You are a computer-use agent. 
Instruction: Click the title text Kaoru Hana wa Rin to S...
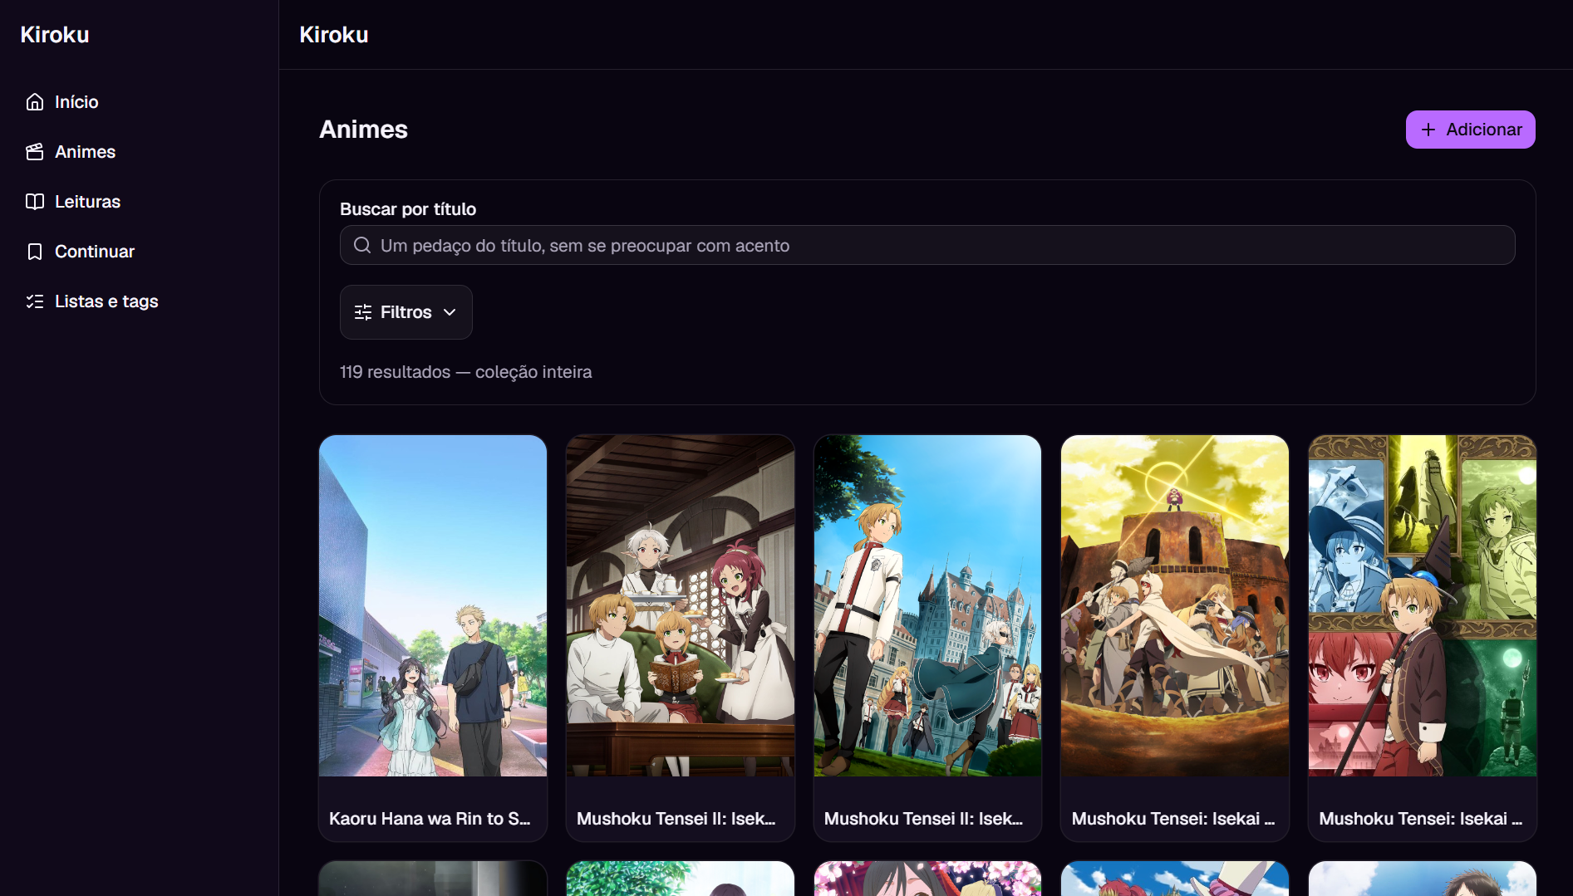pos(430,819)
